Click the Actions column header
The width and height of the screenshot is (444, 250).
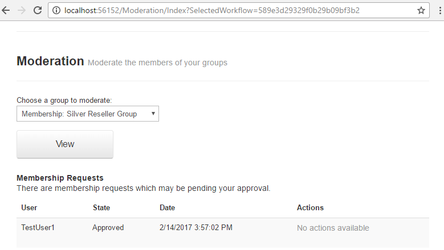[310, 207]
